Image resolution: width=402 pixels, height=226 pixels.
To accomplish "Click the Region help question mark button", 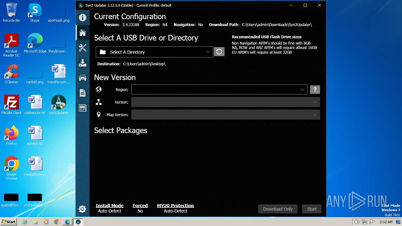I will click(x=315, y=89).
